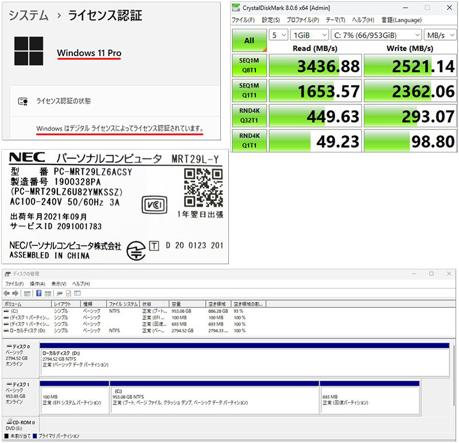Open the test size dropdown showing 1GiB

pyautogui.click(x=310, y=35)
